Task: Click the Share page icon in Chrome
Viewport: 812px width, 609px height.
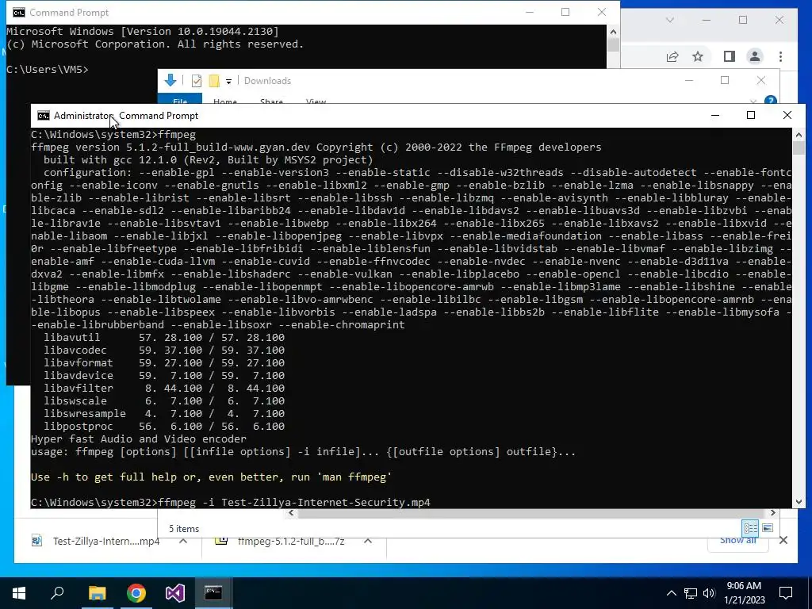Action: pyautogui.click(x=672, y=56)
